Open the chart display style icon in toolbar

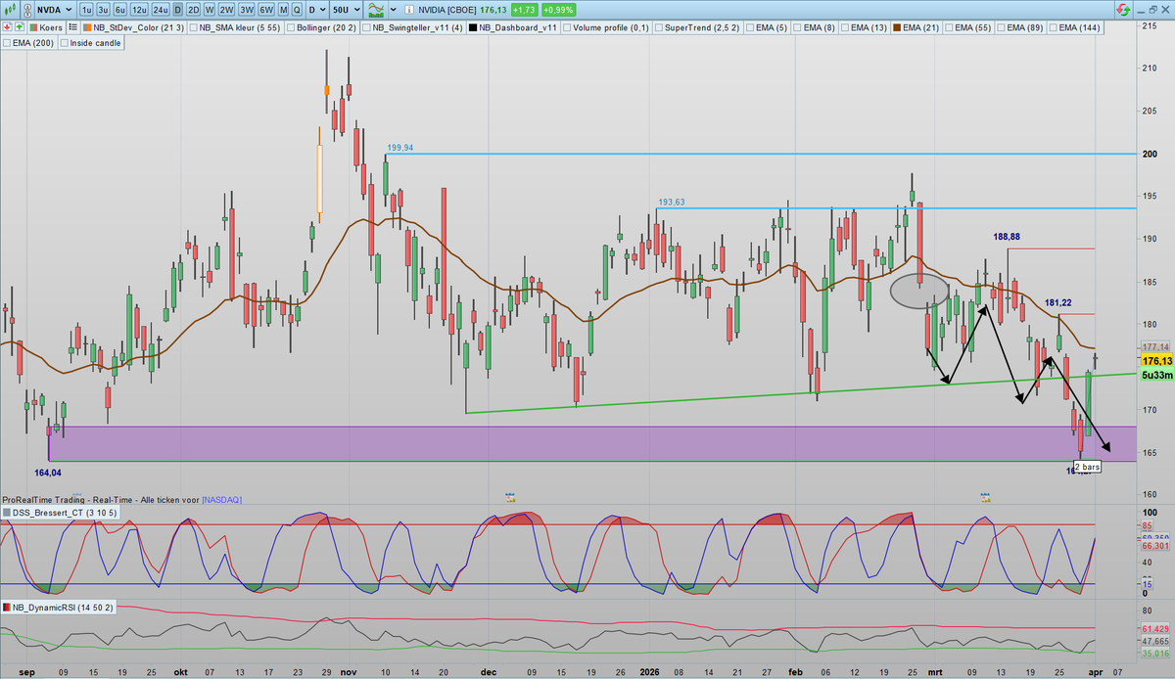pyautogui.click(x=375, y=9)
